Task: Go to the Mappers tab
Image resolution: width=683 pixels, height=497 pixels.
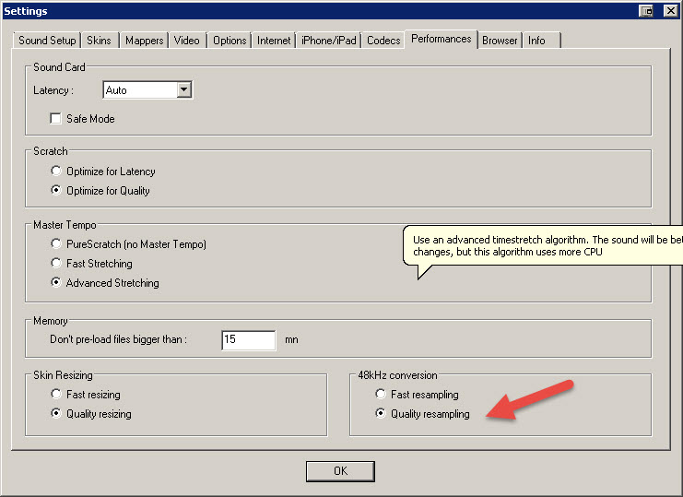Action: 144,41
